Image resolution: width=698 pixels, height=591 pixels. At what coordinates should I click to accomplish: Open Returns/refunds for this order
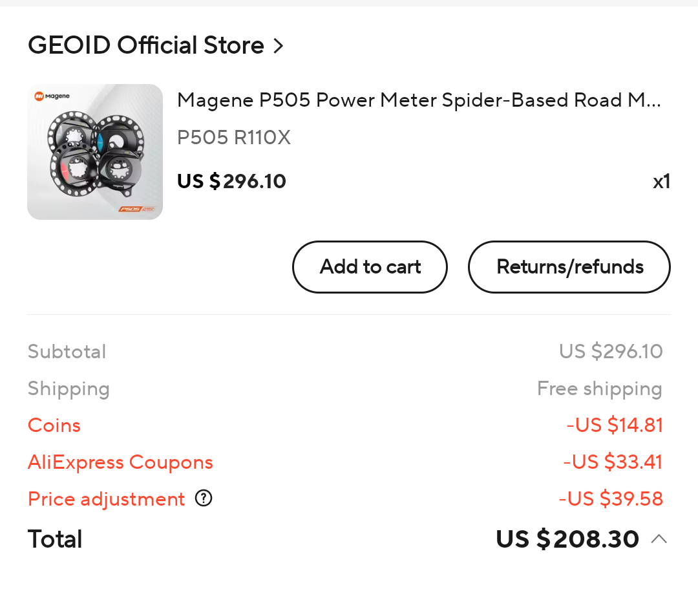569,267
